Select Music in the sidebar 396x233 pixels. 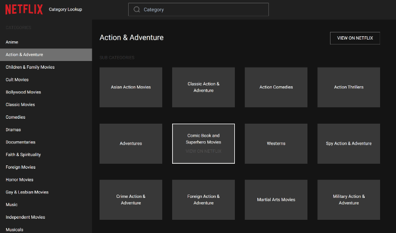click(x=46, y=205)
